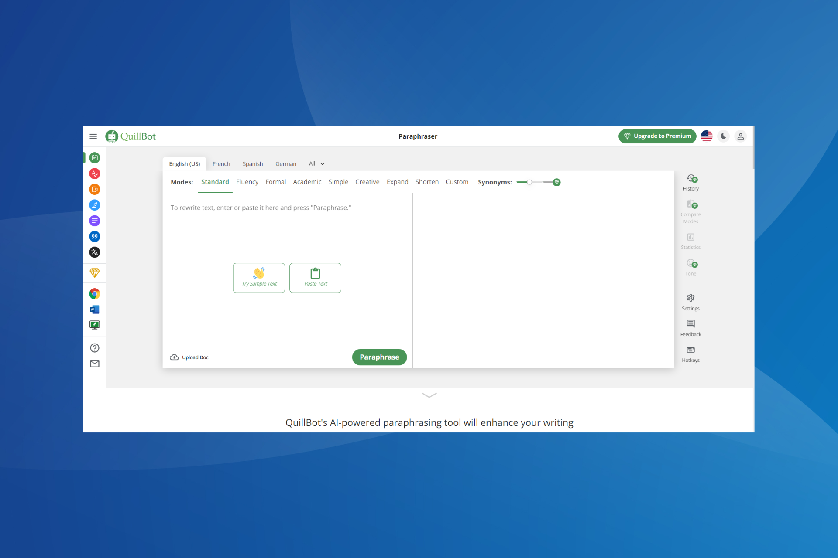The image size is (838, 558).
Task: Open the Grammar Checker sidebar icon
Action: (x=95, y=174)
